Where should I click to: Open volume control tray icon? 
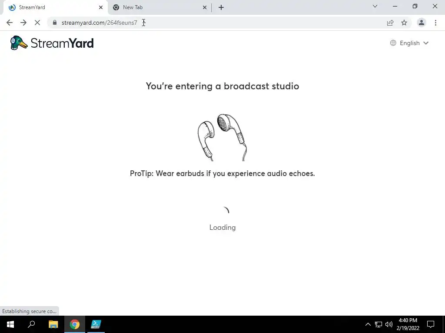389,324
